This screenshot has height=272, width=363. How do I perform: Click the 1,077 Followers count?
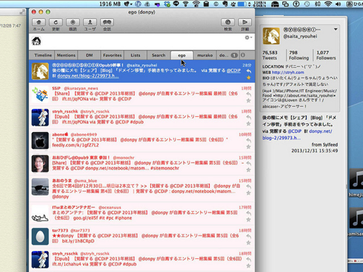tap(326, 55)
